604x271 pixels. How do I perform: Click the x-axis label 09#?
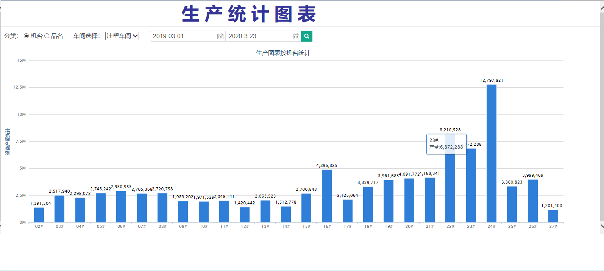pos(183,226)
